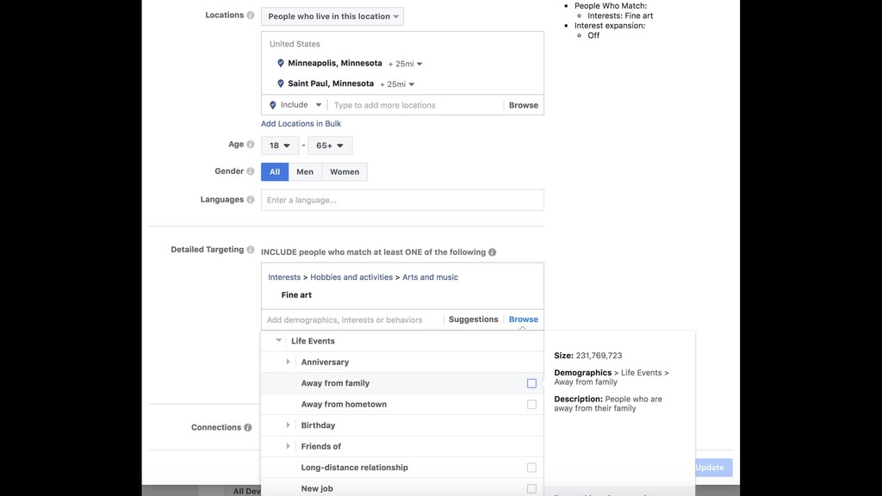
Task: Click the Languages info icon
Action: click(251, 200)
